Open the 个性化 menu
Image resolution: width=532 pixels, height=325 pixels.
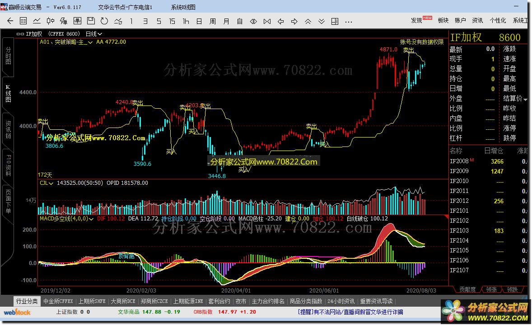pyautogui.click(x=498, y=20)
